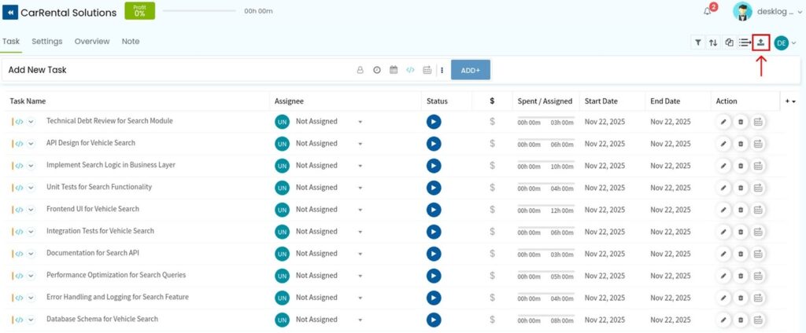The width and height of the screenshot is (806, 333).
Task: Click the sort arrows icon
Action: point(713,42)
